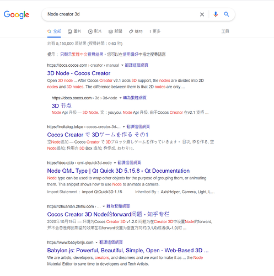Select the 全部 tab

pos(54,31)
